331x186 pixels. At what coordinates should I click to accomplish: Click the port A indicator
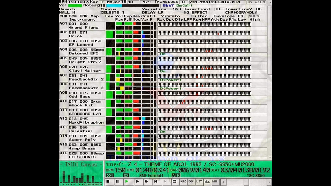click(x=173, y=175)
